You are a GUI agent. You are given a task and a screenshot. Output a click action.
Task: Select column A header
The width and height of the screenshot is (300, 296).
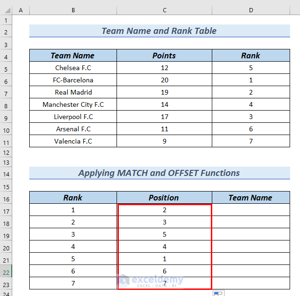(21, 10)
